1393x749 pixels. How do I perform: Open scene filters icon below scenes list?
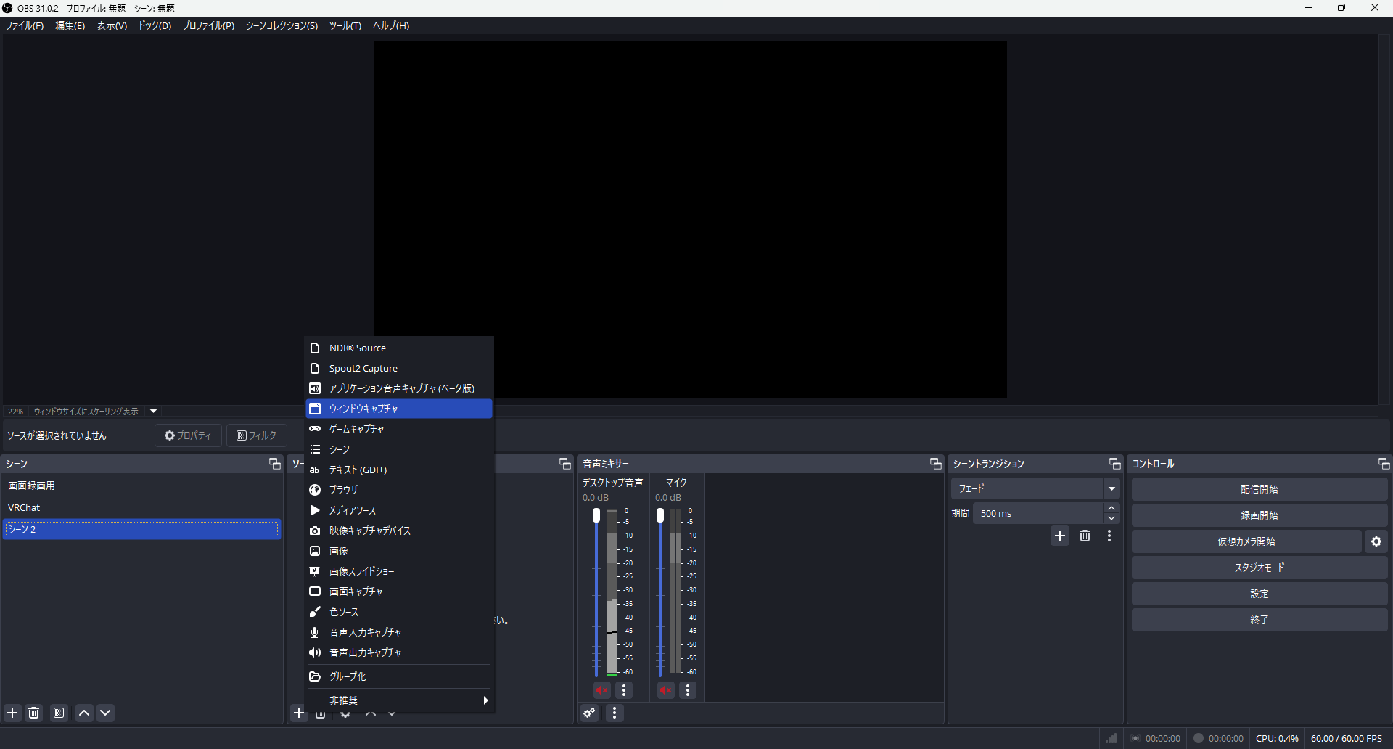pos(59,713)
